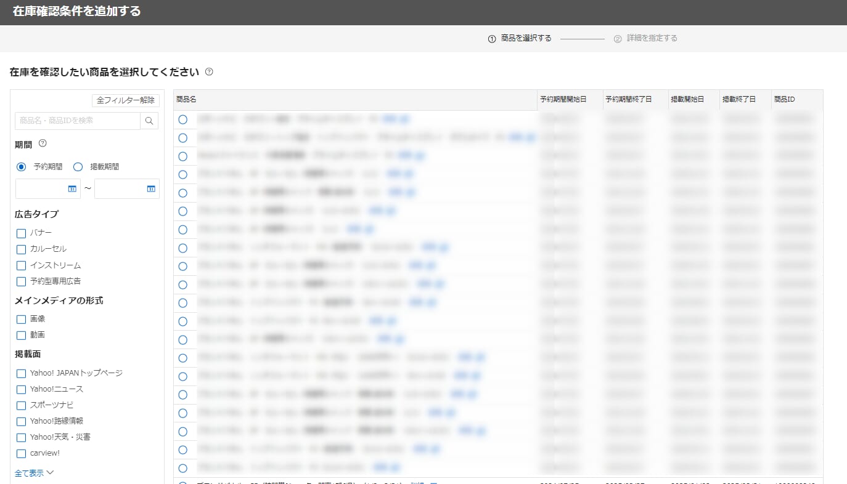Screen dimensions: 847x484
Task: Click help icon next to page heading
Action: point(209,71)
